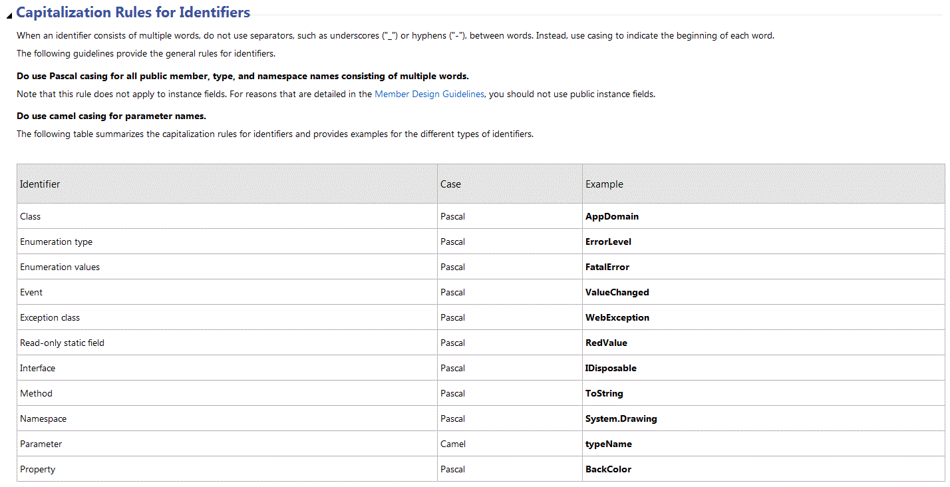950x487 pixels.
Task: Click the IDisposable example text
Action: (x=611, y=369)
